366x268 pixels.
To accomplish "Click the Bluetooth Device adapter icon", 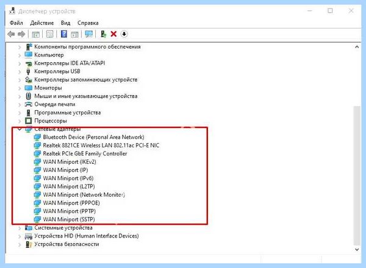I will [37, 137].
